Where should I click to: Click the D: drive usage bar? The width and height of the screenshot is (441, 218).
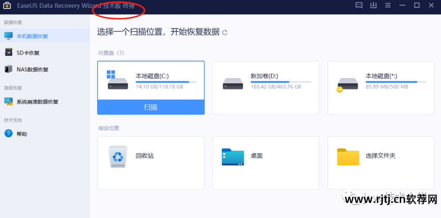[x=281, y=82]
